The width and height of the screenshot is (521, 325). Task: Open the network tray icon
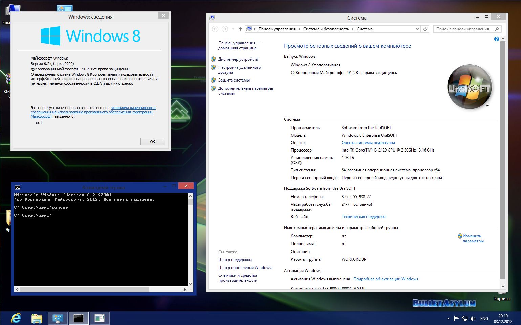(465, 318)
